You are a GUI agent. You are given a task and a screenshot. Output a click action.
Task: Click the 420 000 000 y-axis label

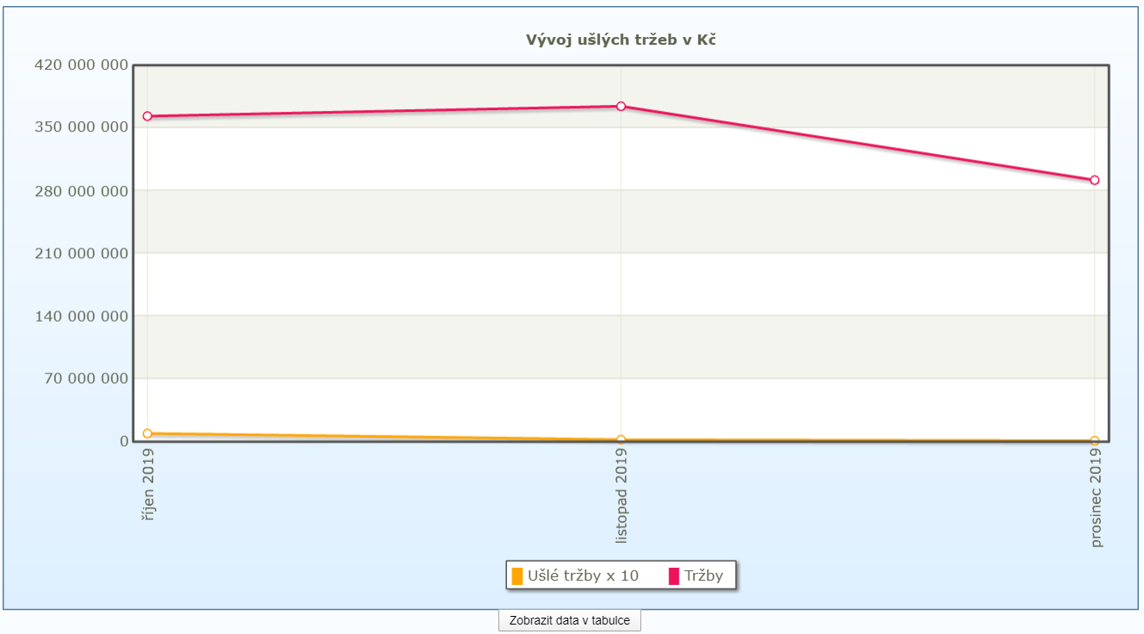[82, 65]
